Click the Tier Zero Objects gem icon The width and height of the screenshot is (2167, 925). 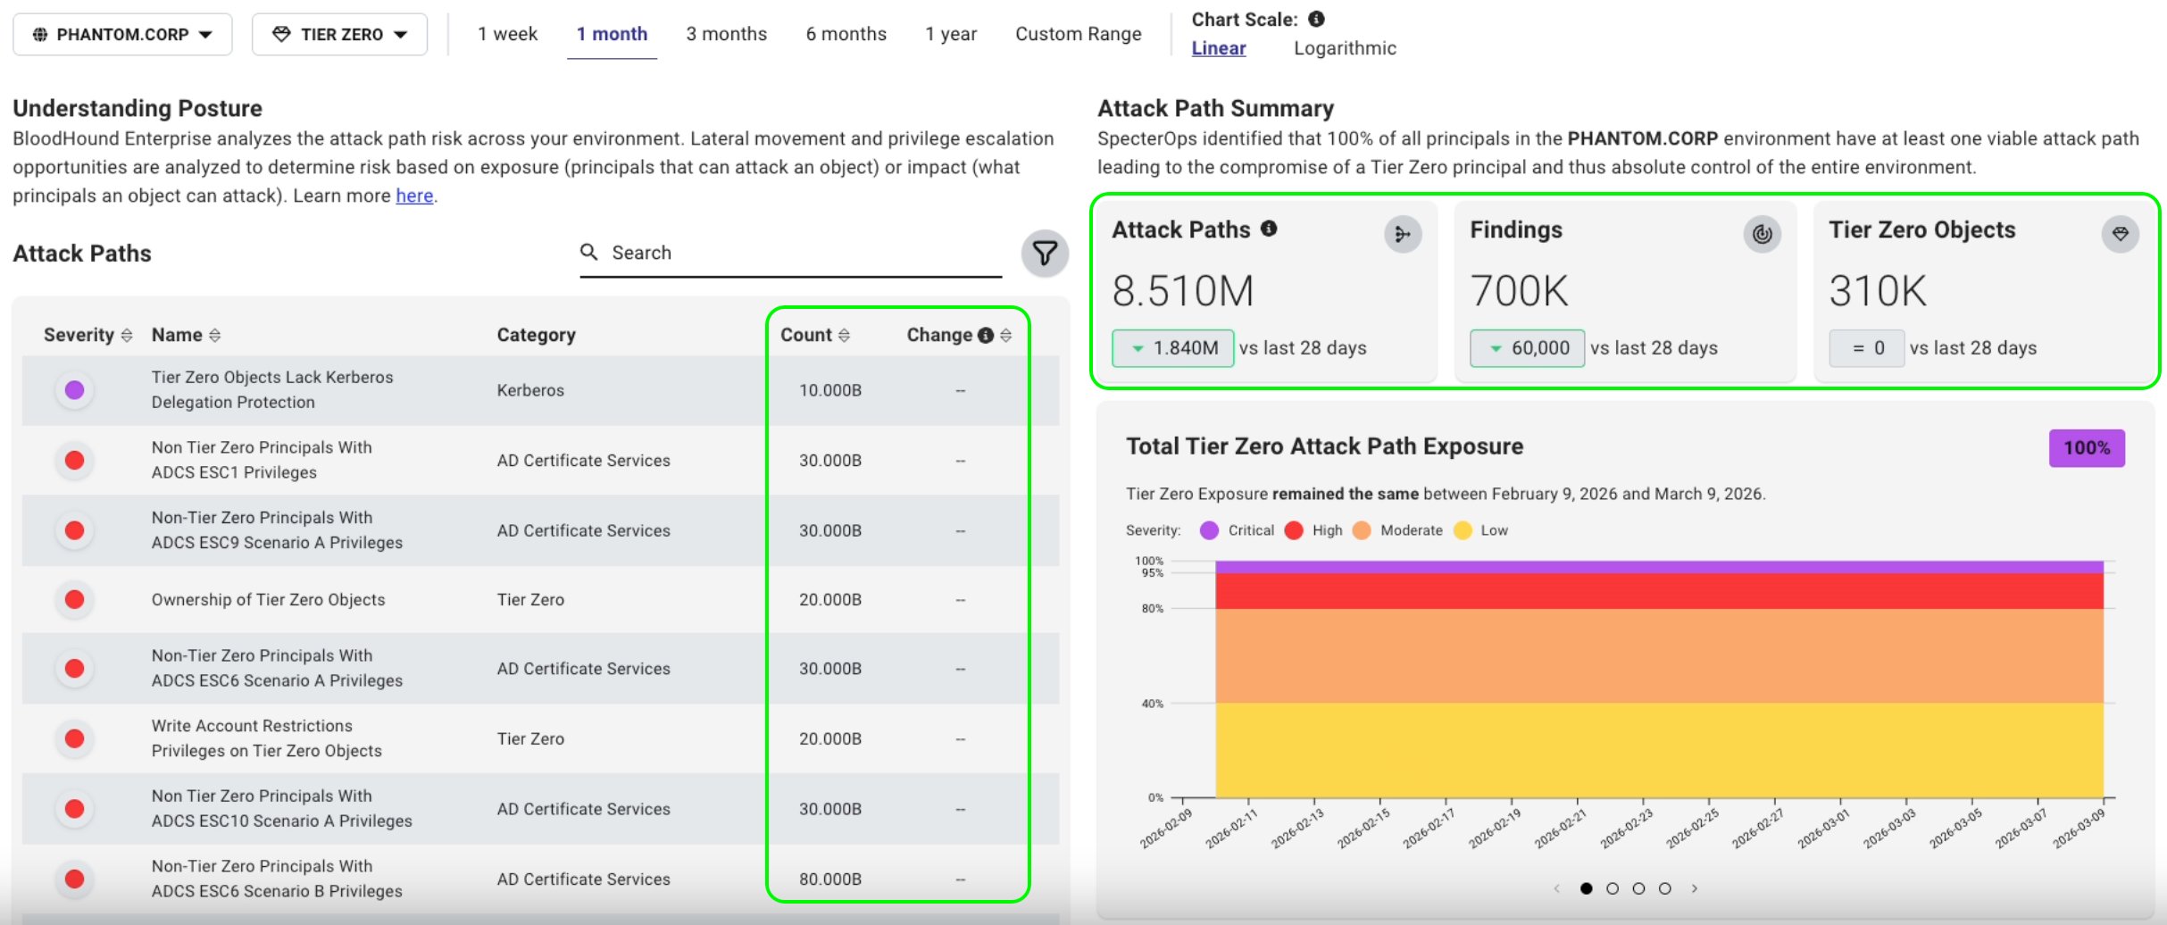click(x=2120, y=234)
